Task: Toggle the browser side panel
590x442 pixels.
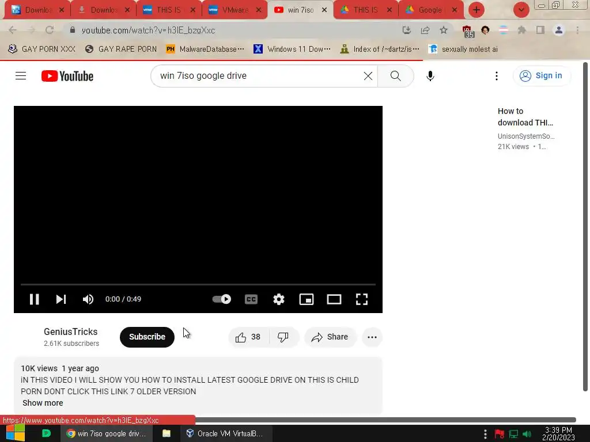Action: tap(540, 30)
